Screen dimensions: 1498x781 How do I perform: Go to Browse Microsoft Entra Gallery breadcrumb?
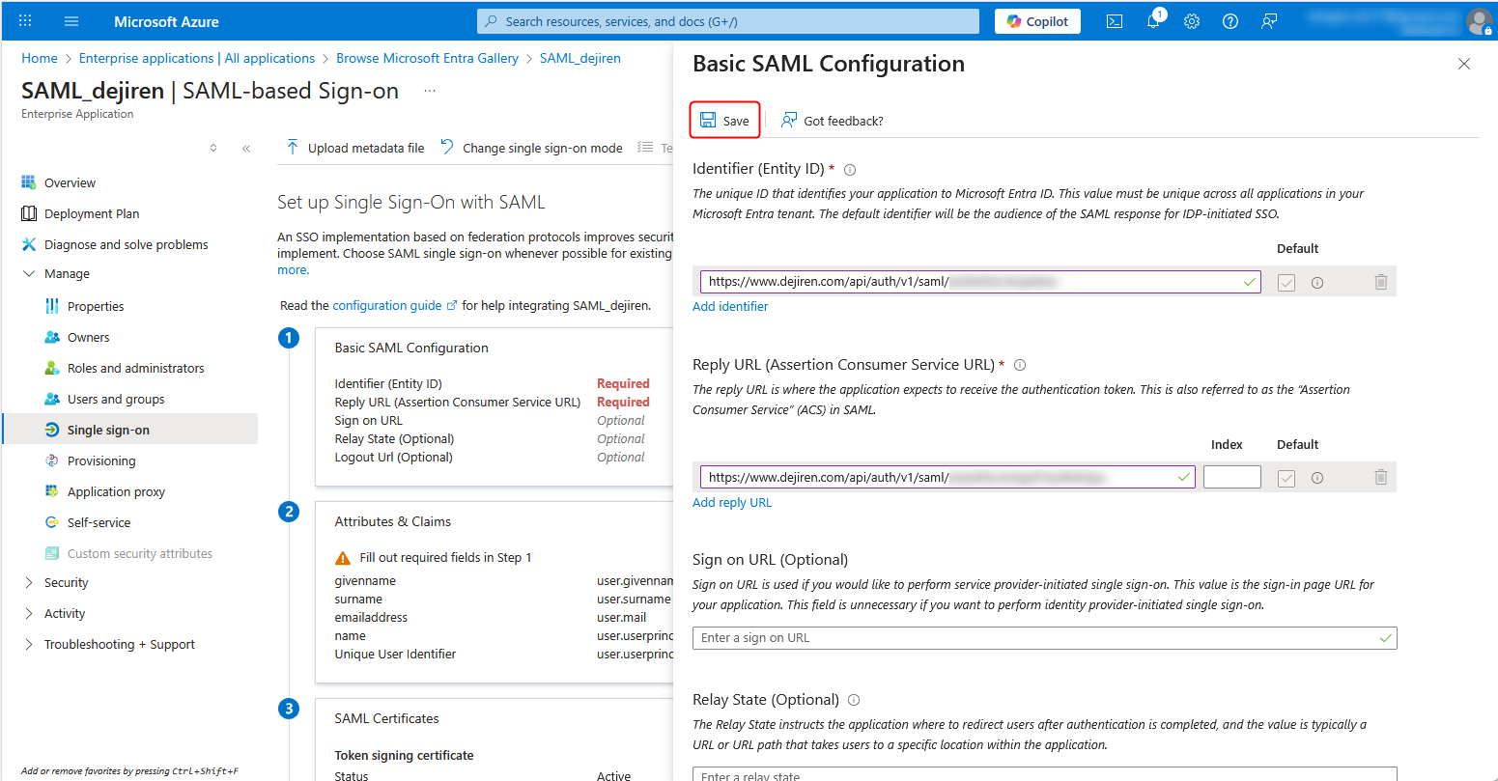pos(427,58)
